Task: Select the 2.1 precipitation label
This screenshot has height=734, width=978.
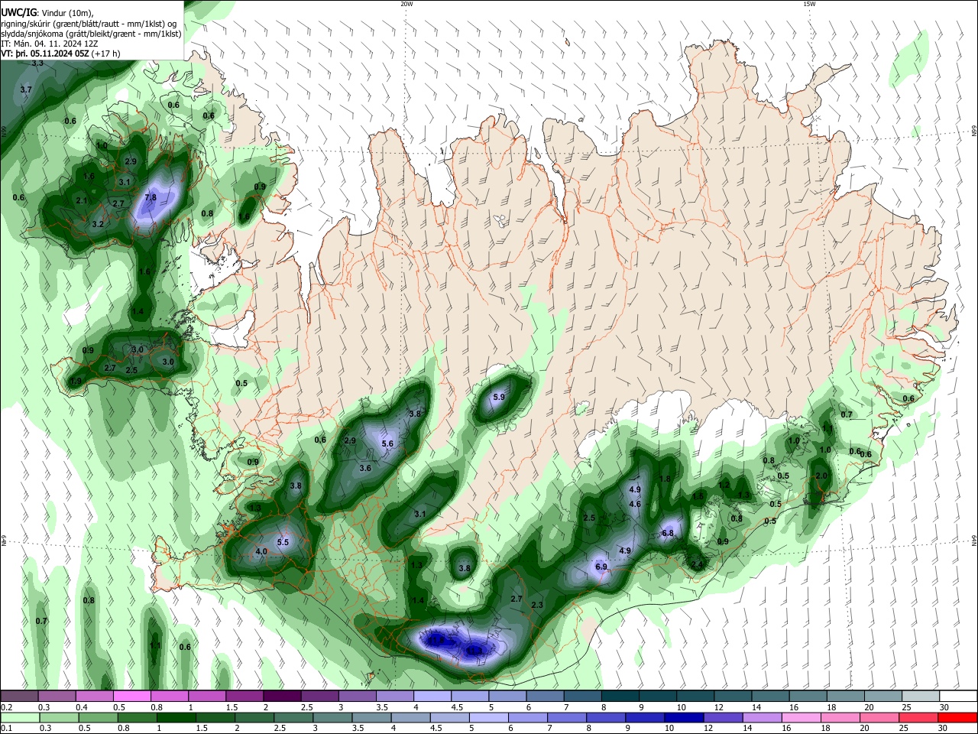Action: tap(82, 200)
